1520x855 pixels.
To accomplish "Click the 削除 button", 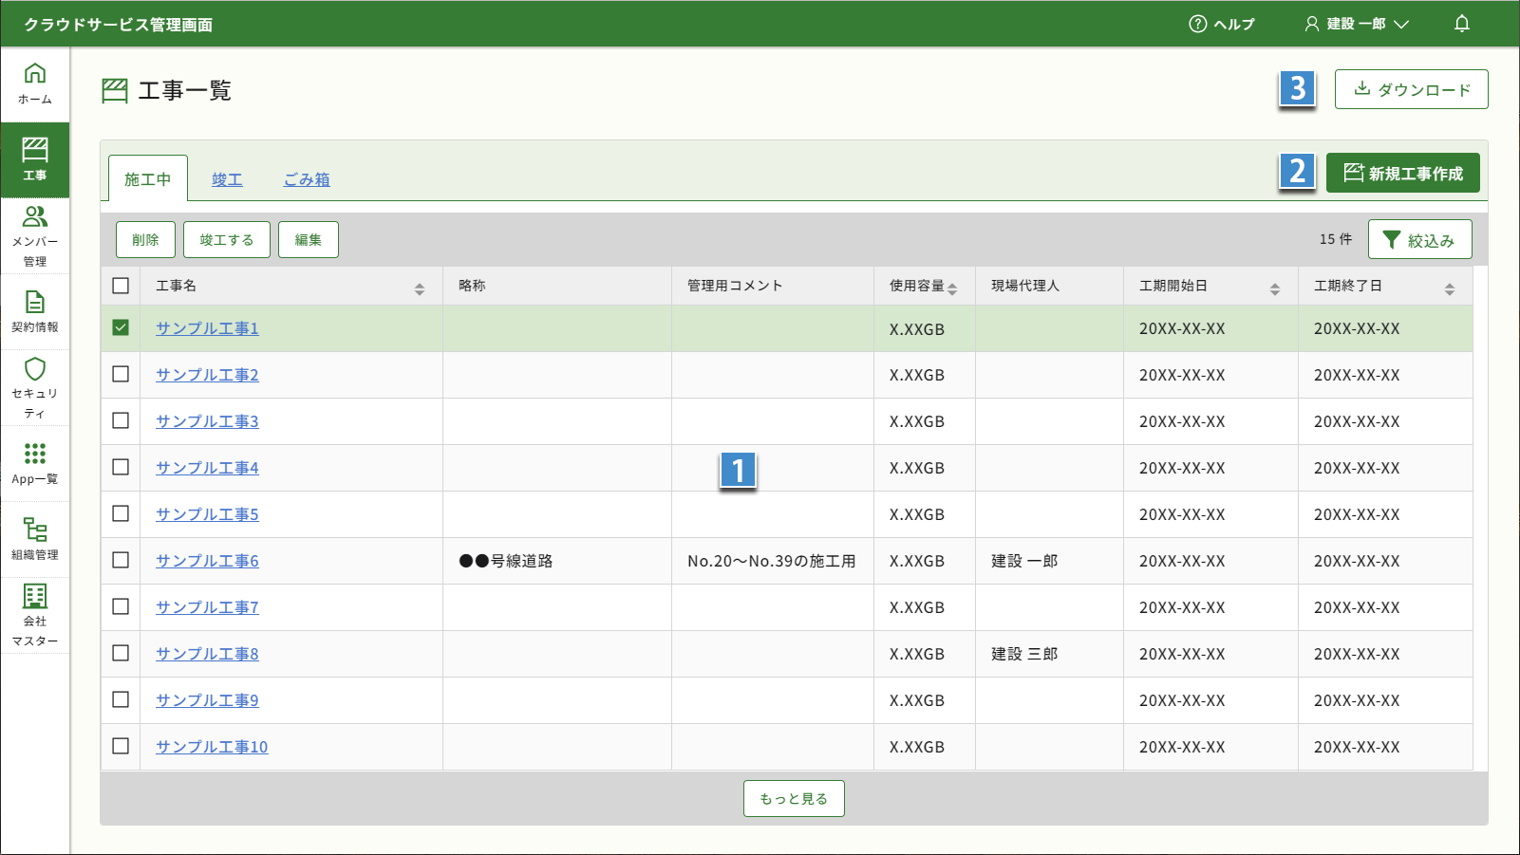I will [145, 239].
